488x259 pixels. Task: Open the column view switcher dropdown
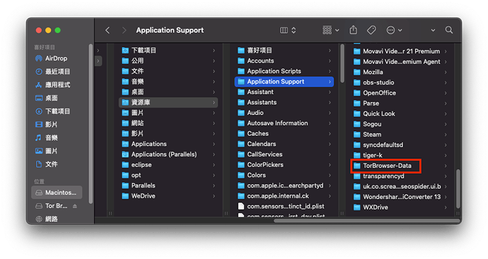(287, 30)
